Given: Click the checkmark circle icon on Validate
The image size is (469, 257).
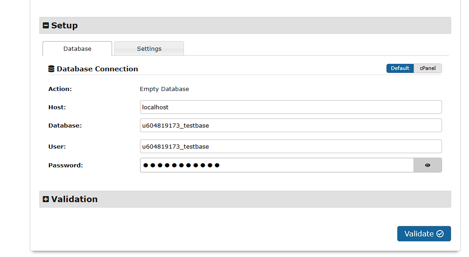Looking at the screenshot, I should [440, 234].
